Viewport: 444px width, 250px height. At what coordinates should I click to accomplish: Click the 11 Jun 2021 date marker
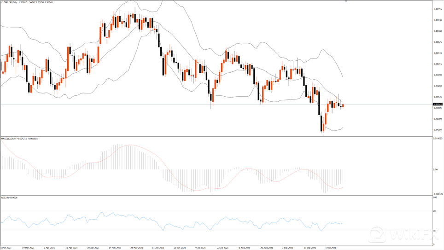[158, 248]
